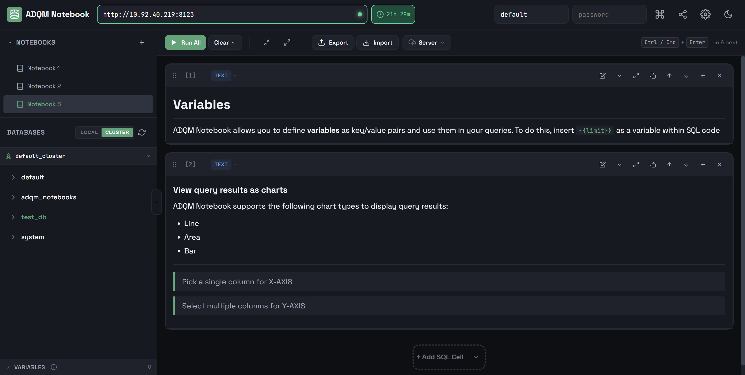Click the Add SQL Cell button
The width and height of the screenshot is (745, 375).
(440, 357)
